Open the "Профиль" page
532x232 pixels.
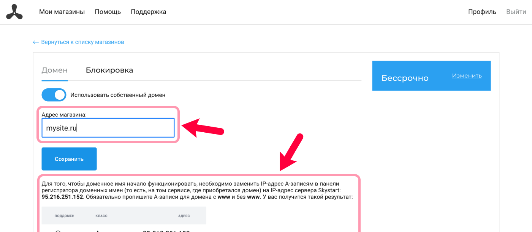click(x=482, y=12)
